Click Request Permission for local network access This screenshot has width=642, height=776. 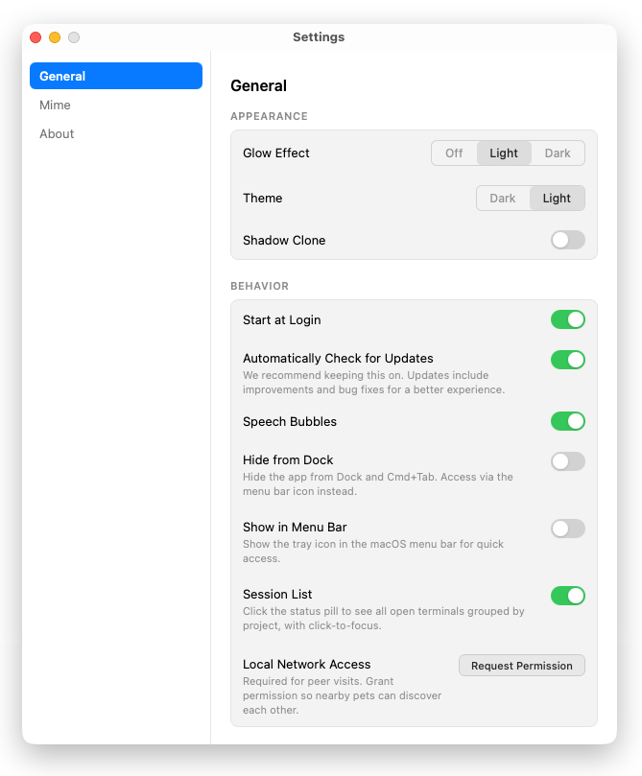[x=521, y=665]
